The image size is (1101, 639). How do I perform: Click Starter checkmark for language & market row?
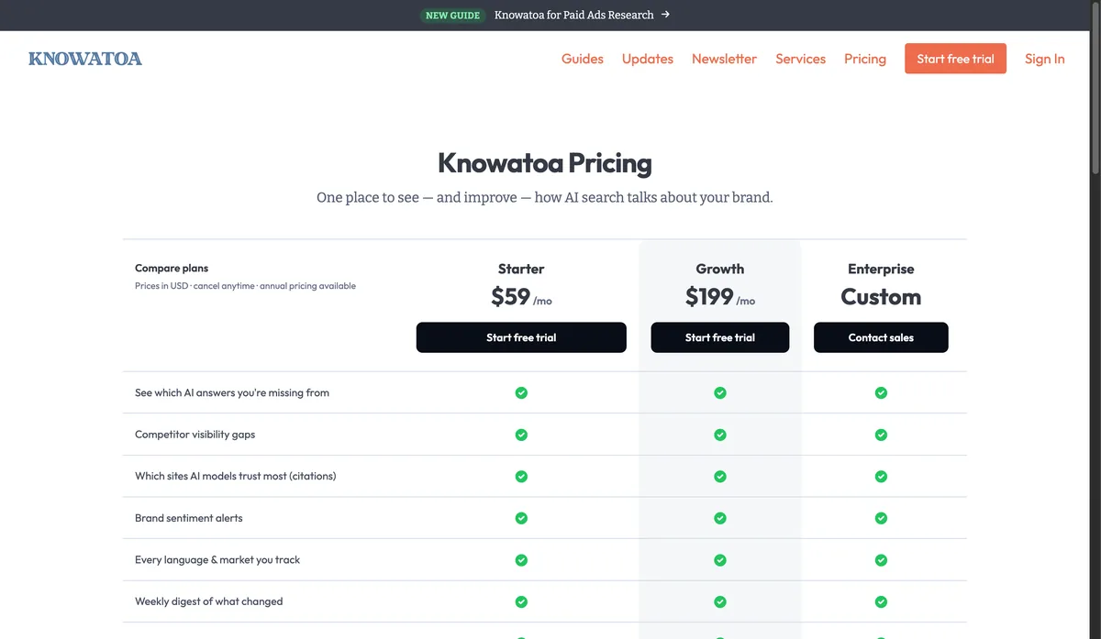pos(521,560)
